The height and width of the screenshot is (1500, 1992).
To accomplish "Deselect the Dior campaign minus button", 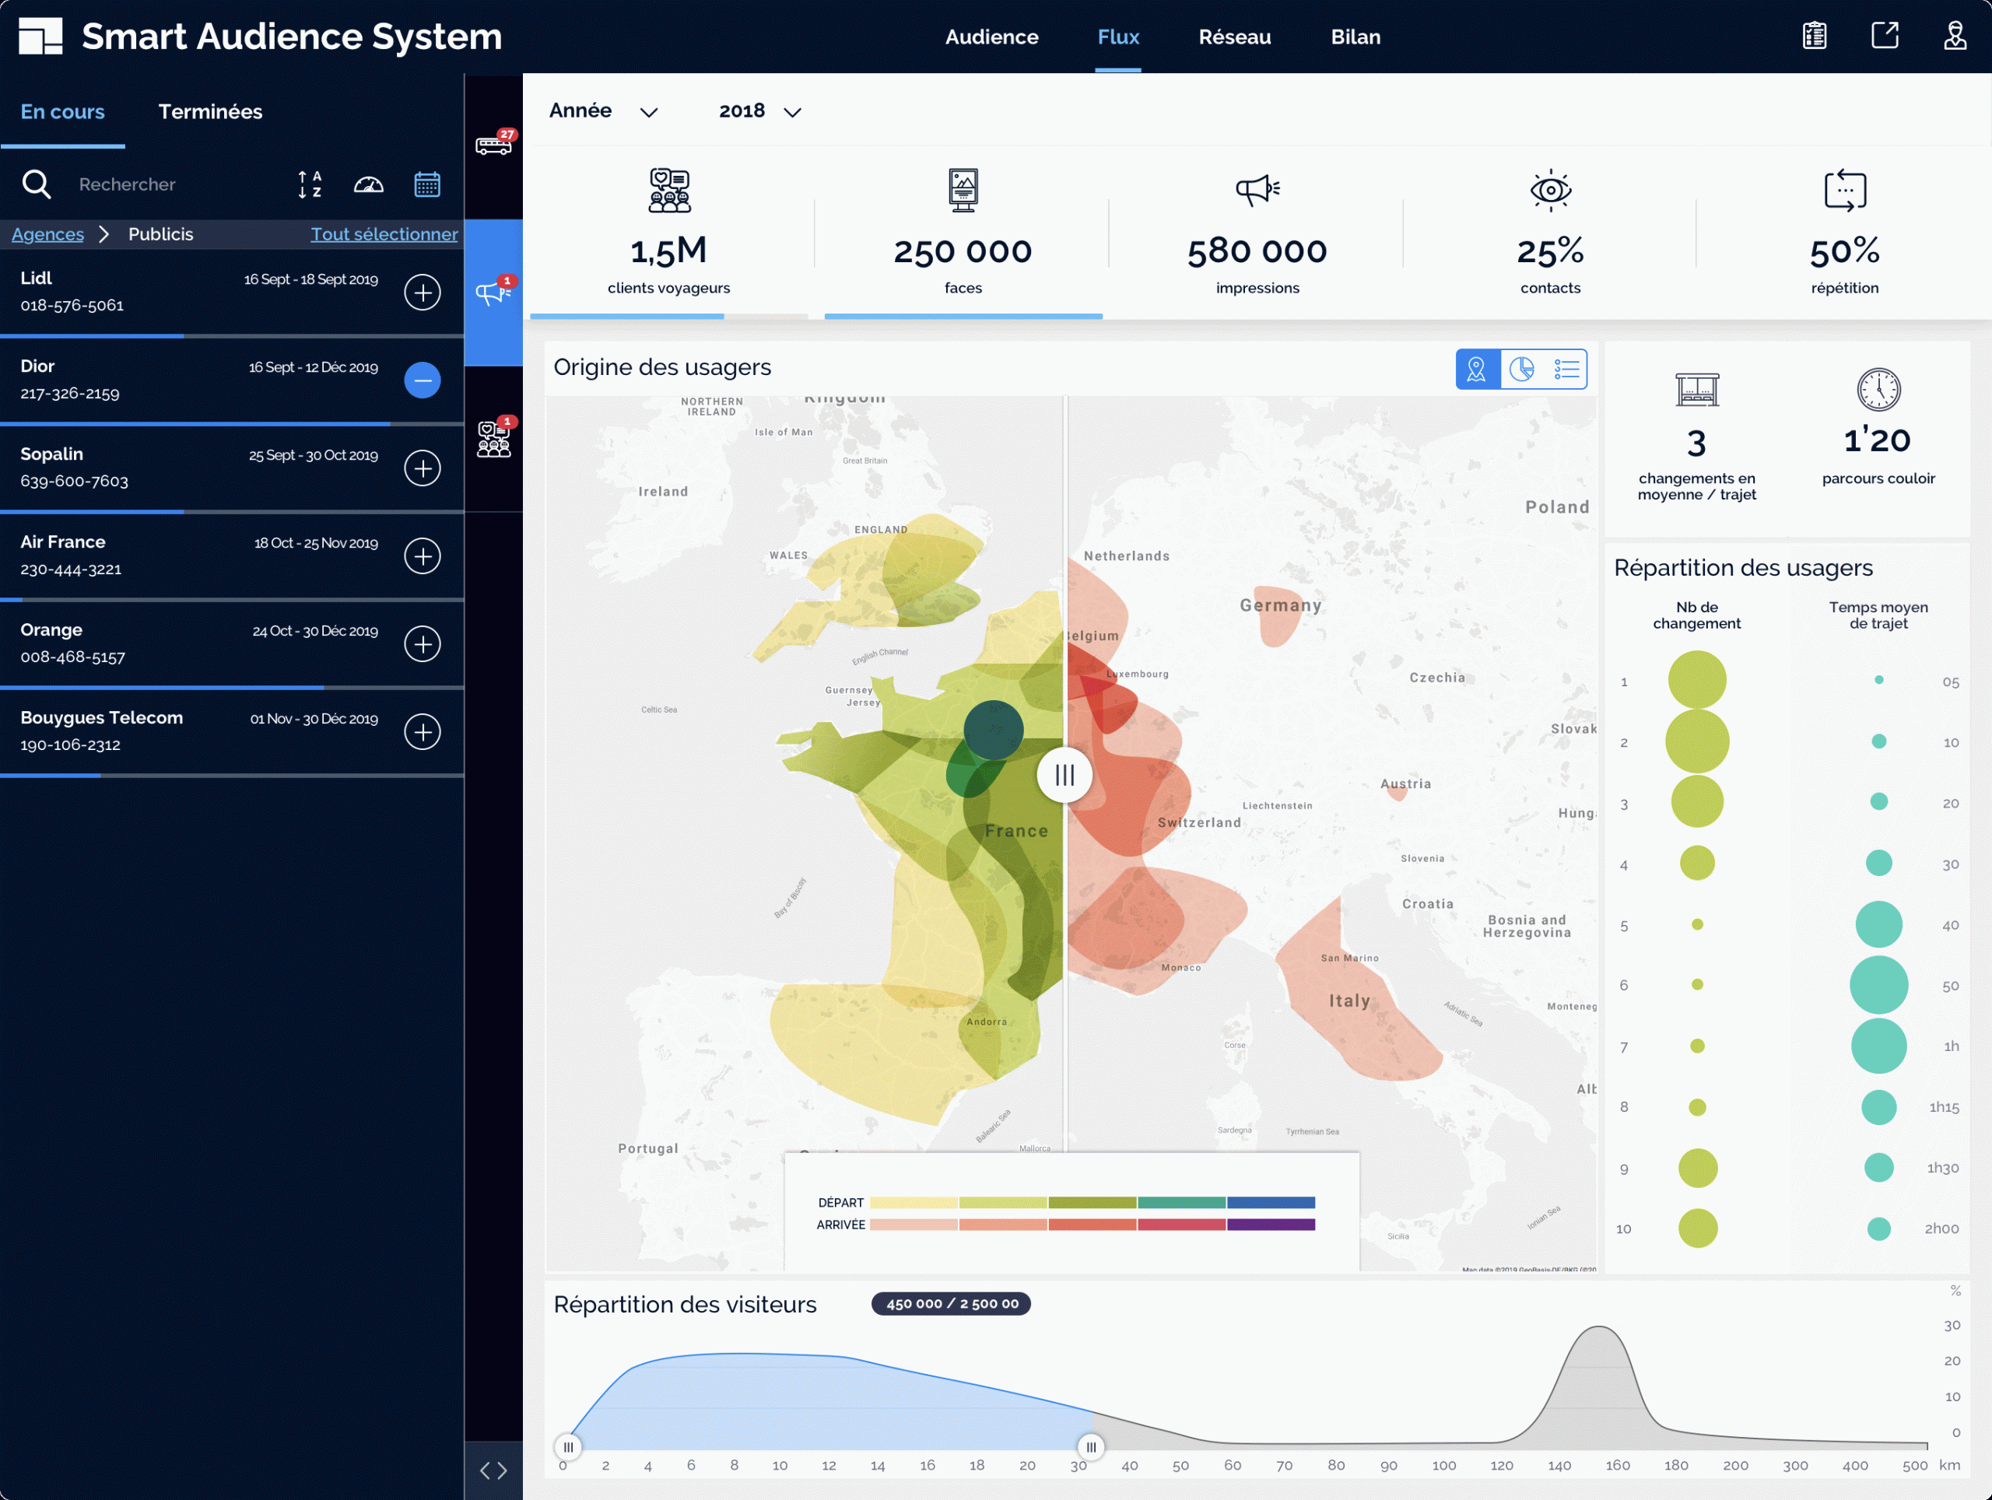I will pyautogui.click(x=423, y=380).
